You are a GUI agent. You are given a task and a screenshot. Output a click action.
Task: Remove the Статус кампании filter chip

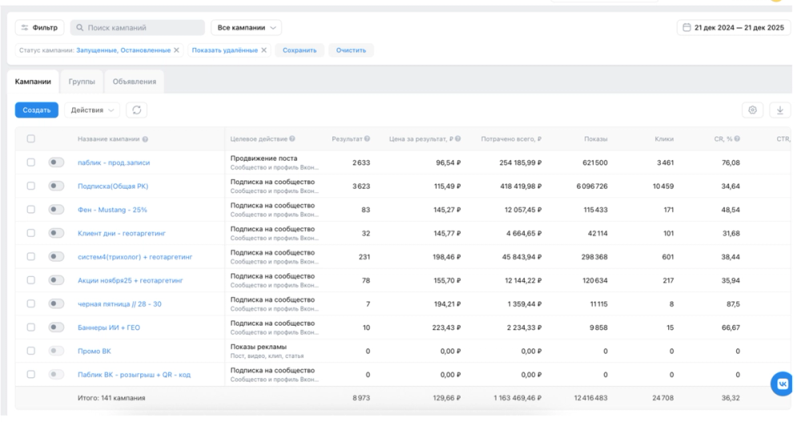[176, 50]
